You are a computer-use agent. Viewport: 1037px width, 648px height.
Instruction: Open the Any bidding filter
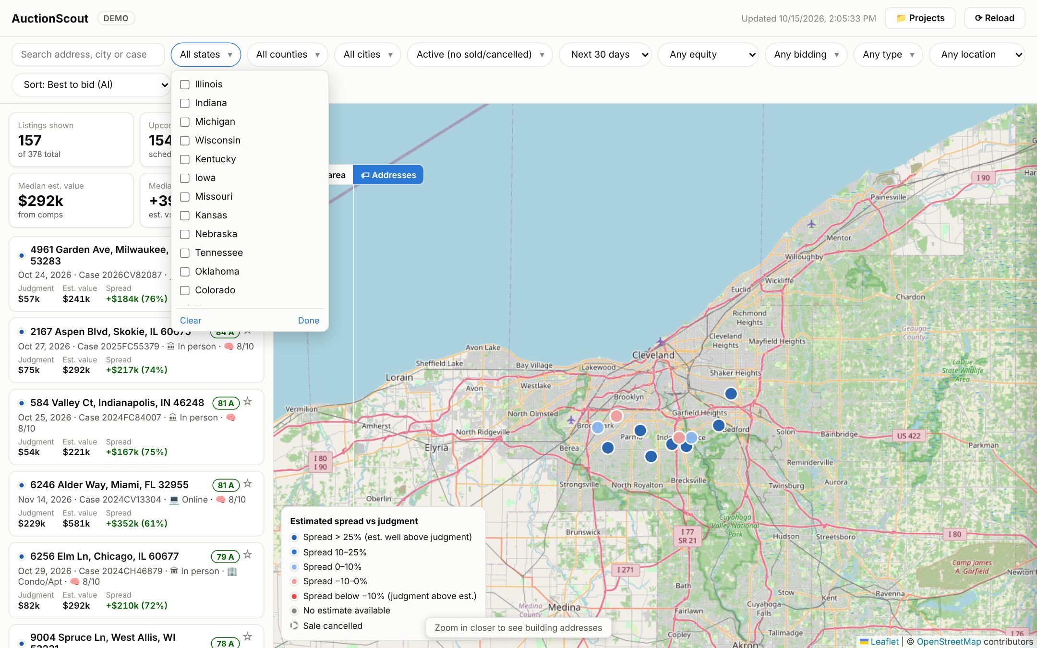[806, 55]
